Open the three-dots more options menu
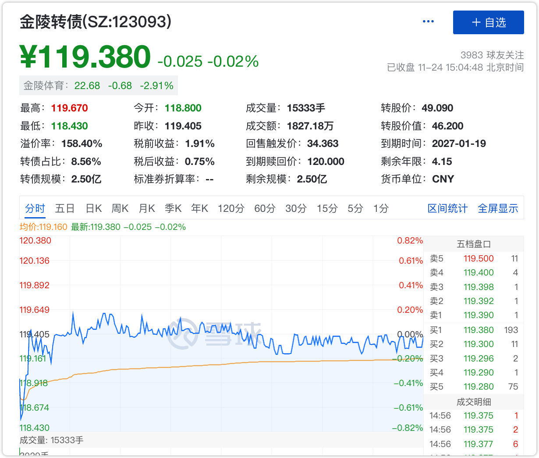Screen dimensions: 539x458 tap(428, 21)
